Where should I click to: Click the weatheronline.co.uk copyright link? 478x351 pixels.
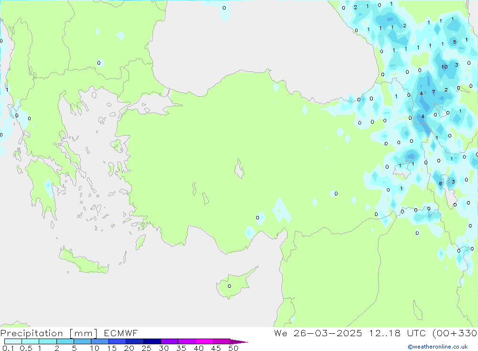tap(438, 347)
